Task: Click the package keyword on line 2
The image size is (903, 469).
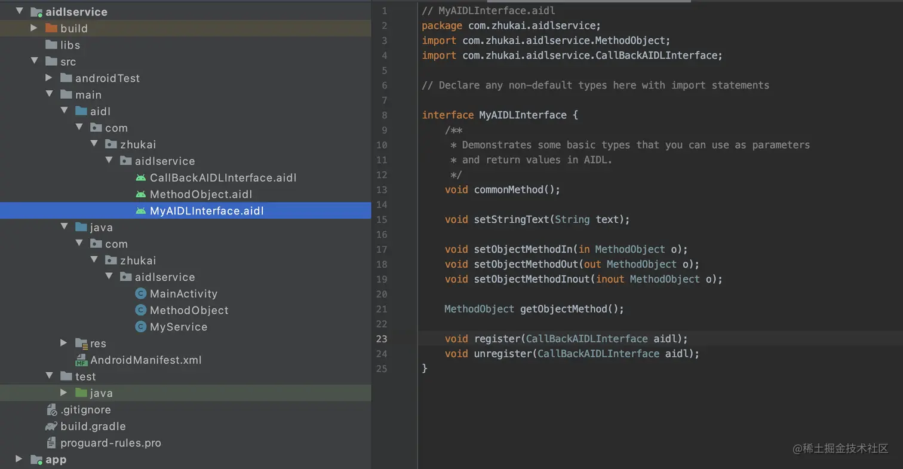Action: (x=442, y=26)
